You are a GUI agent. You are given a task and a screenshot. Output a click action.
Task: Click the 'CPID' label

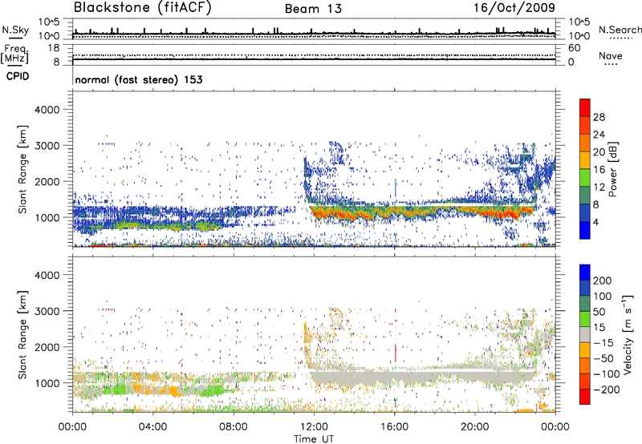tap(18, 76)
